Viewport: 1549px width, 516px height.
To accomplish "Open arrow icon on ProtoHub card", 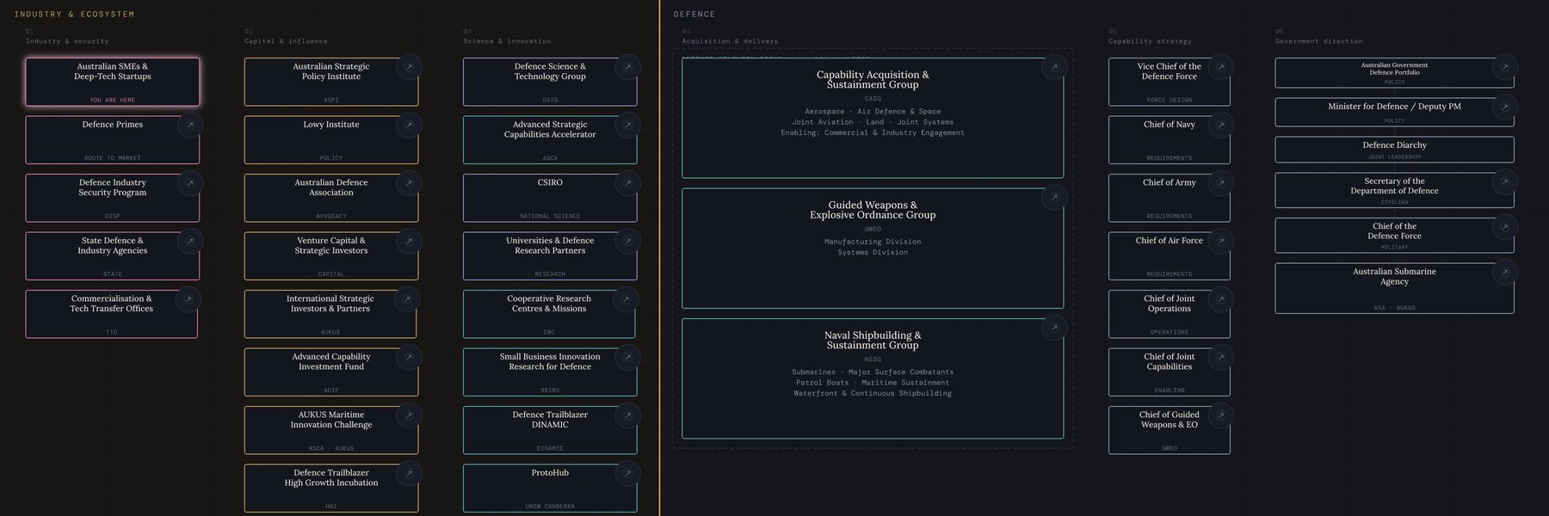I will point(627,473).
